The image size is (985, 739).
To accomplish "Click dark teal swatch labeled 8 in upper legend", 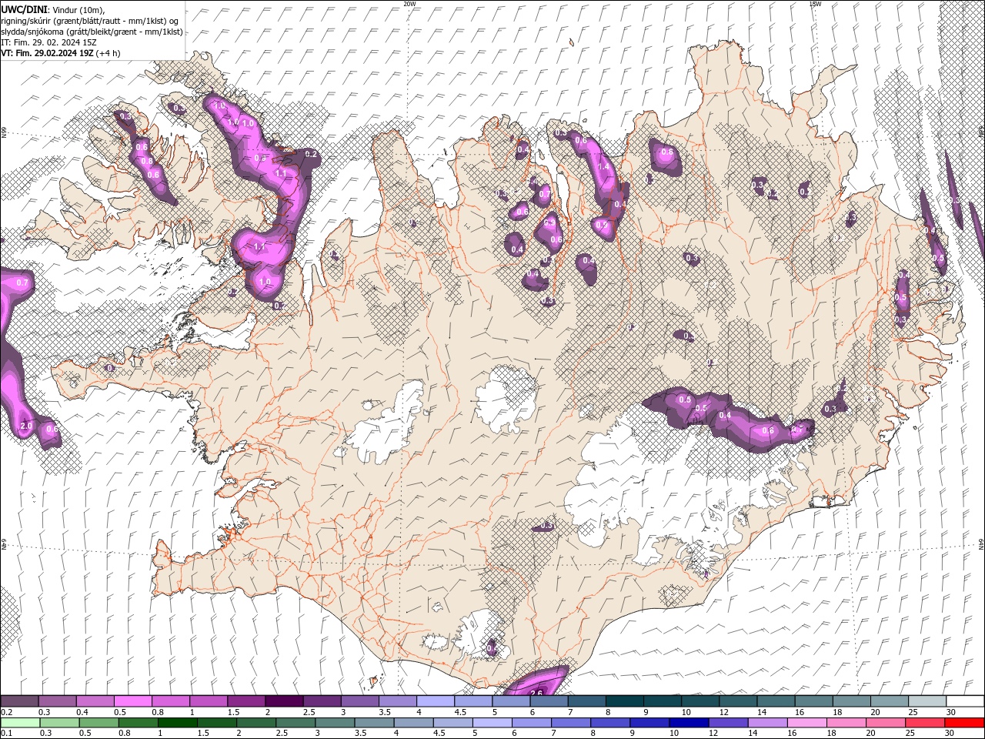I will point(625,701).
